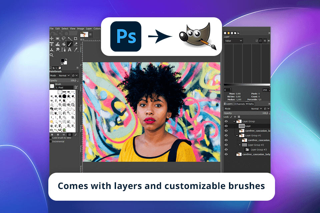Select the Eraser tool
The image size is (320, 213).
coord(76,44)
